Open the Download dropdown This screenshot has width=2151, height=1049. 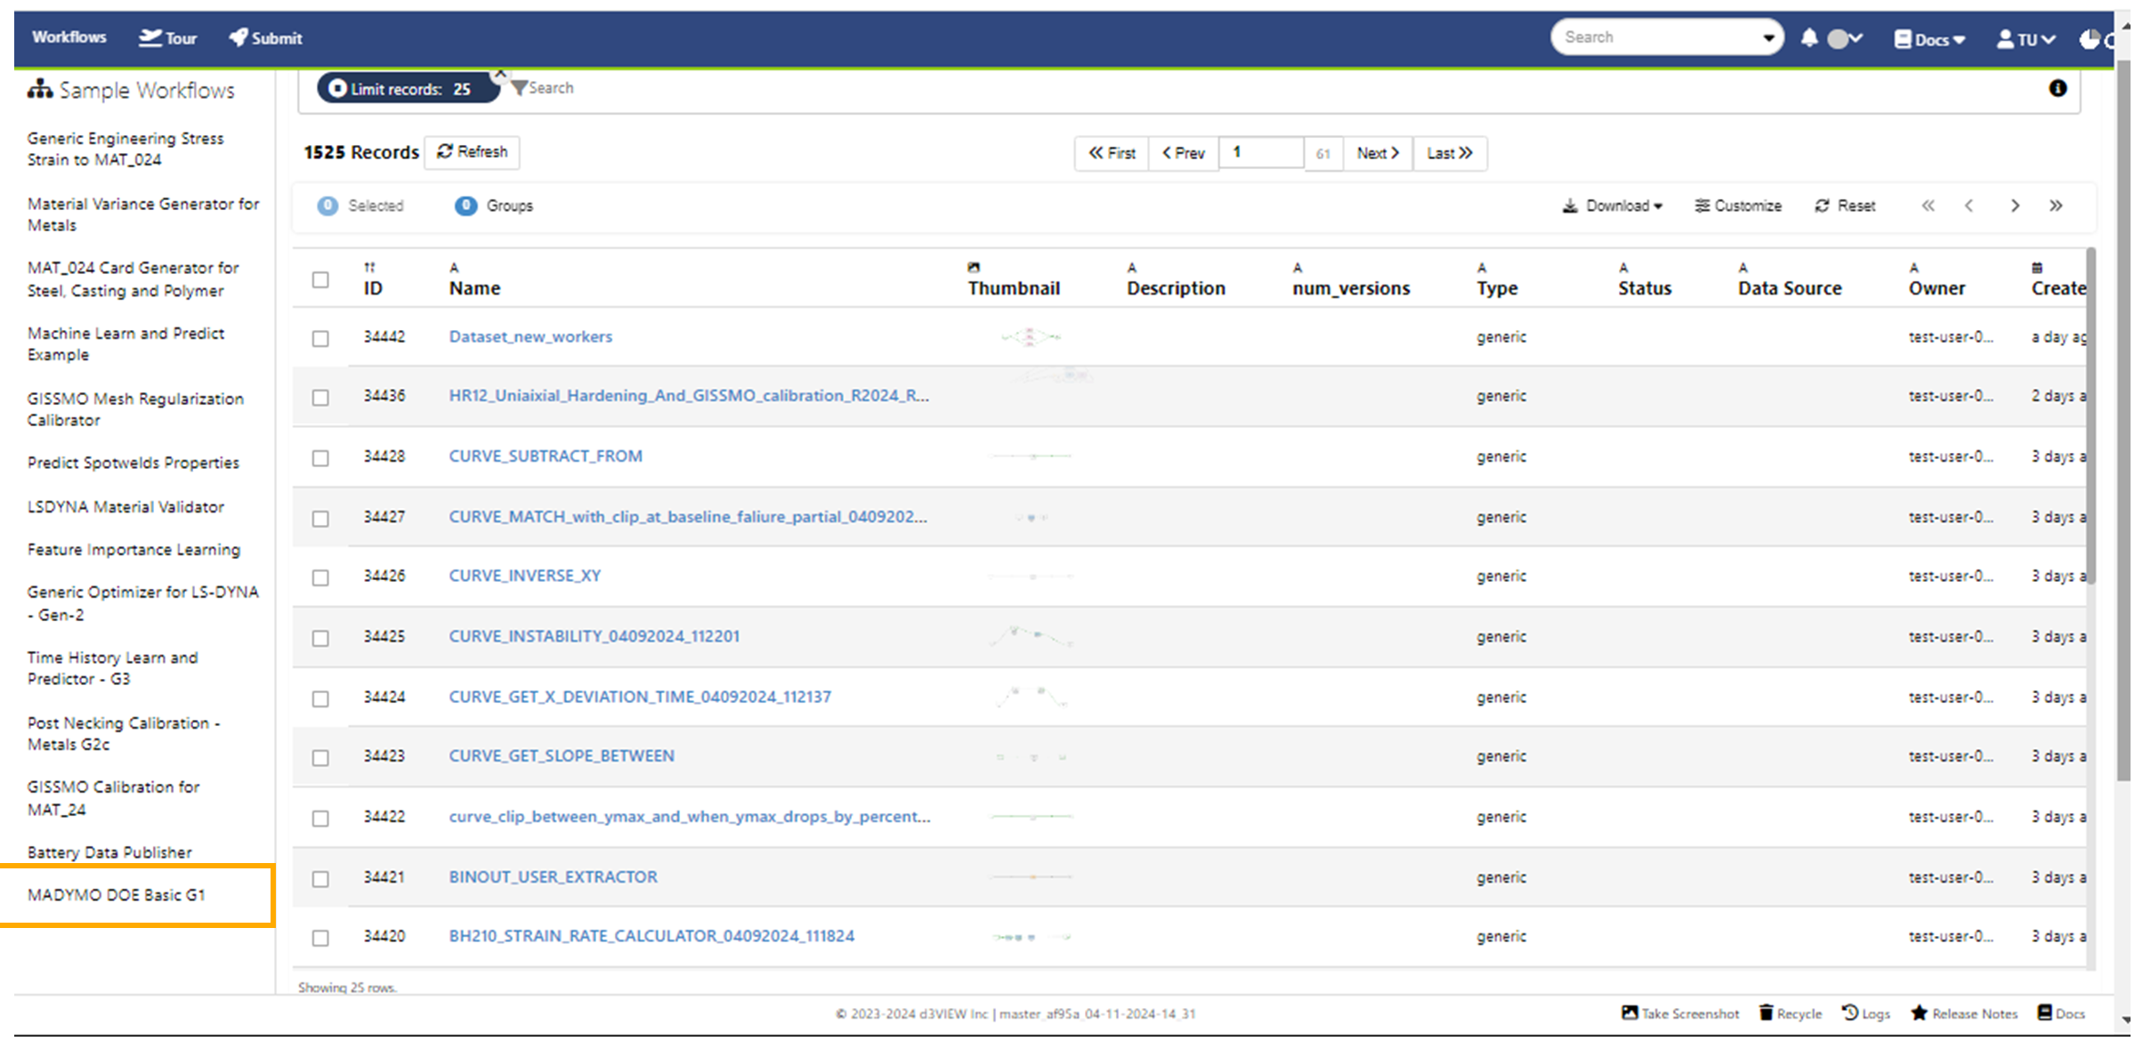tap(1612, 206)
